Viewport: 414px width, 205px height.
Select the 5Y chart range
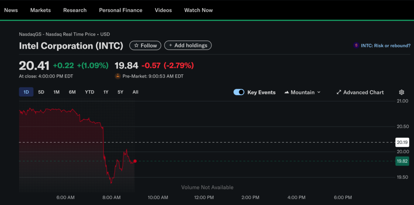coord(120,92)
